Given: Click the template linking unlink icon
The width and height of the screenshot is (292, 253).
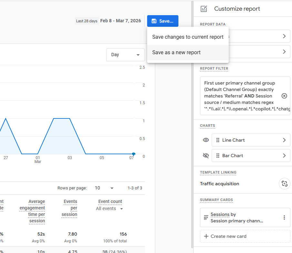Looking at the screenshot, I should pyautogui.click(x=284, y=184).
